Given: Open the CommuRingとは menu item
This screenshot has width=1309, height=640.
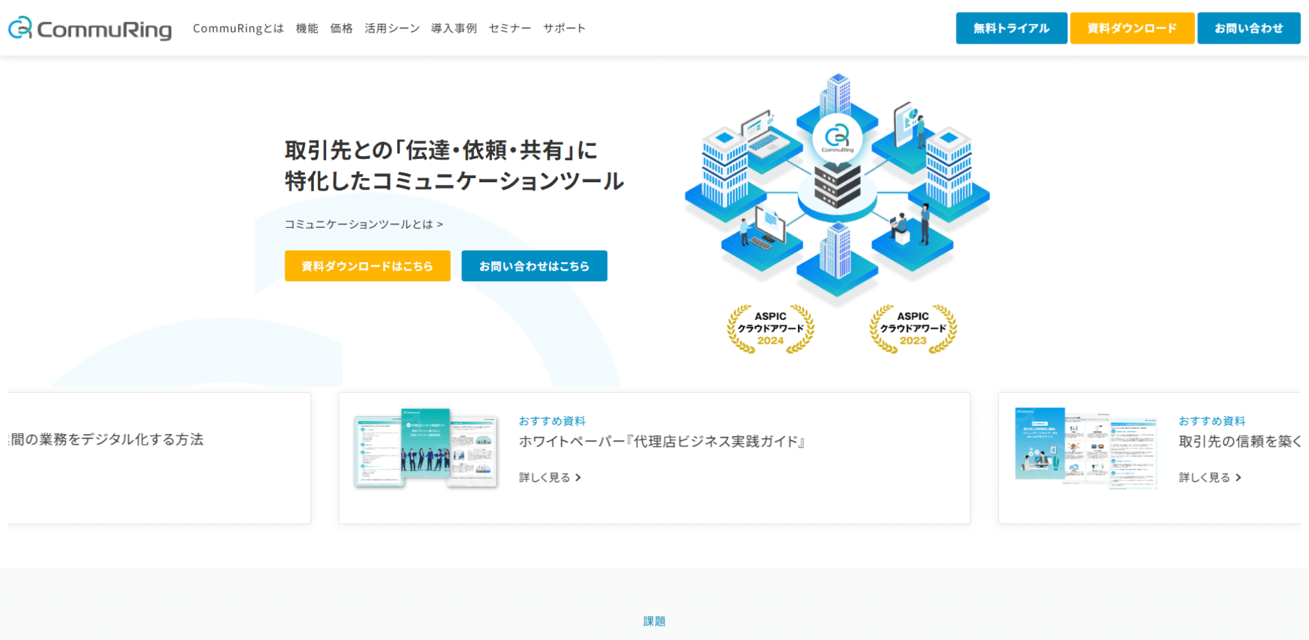Looking at the screenshot, I should click(238, 28).
